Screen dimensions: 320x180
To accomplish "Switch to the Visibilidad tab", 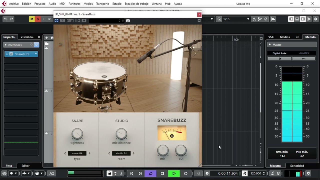I will click(x=27, y=37).
